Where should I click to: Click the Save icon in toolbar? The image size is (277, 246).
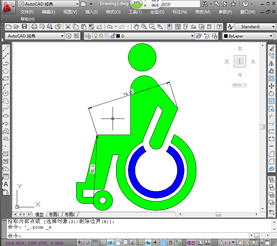click(x=24, y=27)
